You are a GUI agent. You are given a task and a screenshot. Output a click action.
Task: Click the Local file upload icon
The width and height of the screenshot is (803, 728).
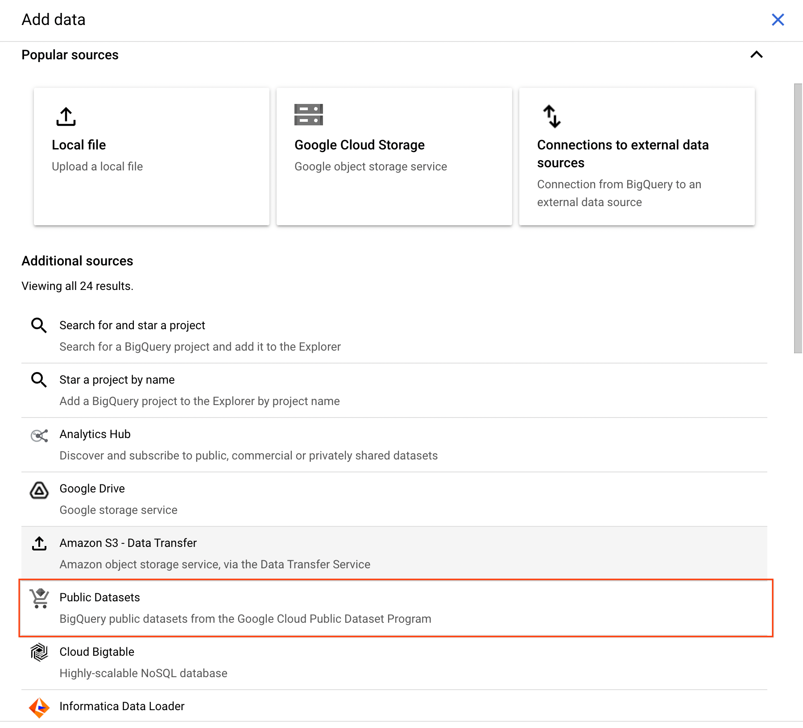66,116
